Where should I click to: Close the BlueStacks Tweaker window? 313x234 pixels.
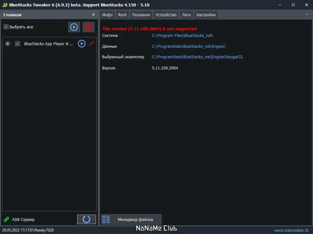coord(306,5)
